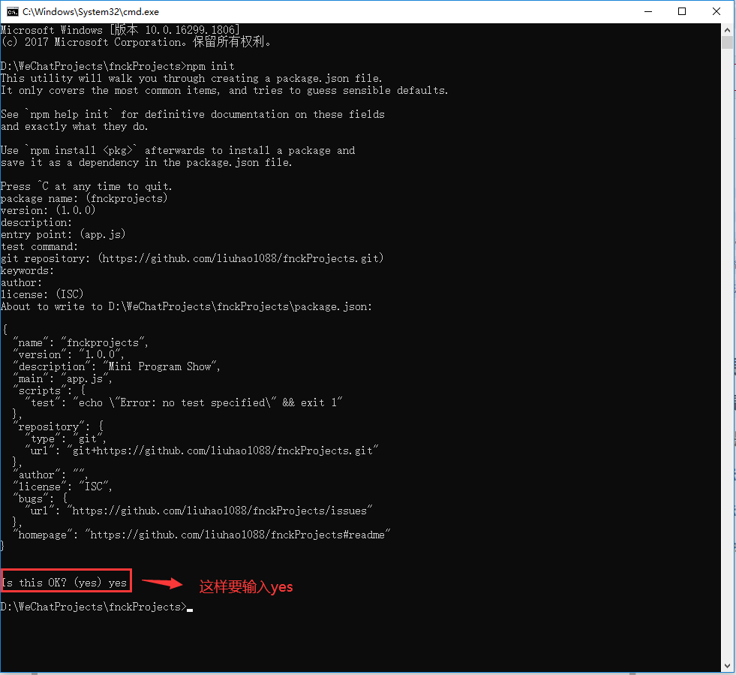Click the 'package name: (fnckprojects)' line

coord(84,198)
